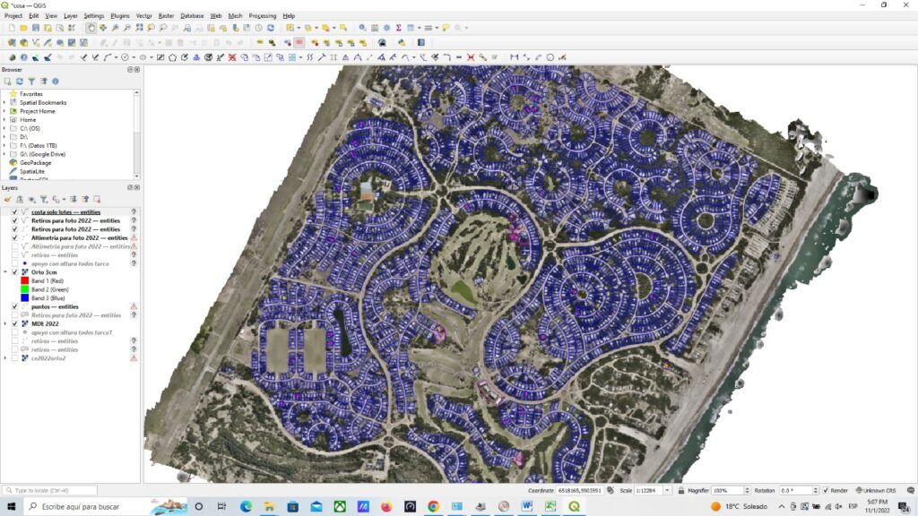Open the Save Project icon

coord(35,28)
